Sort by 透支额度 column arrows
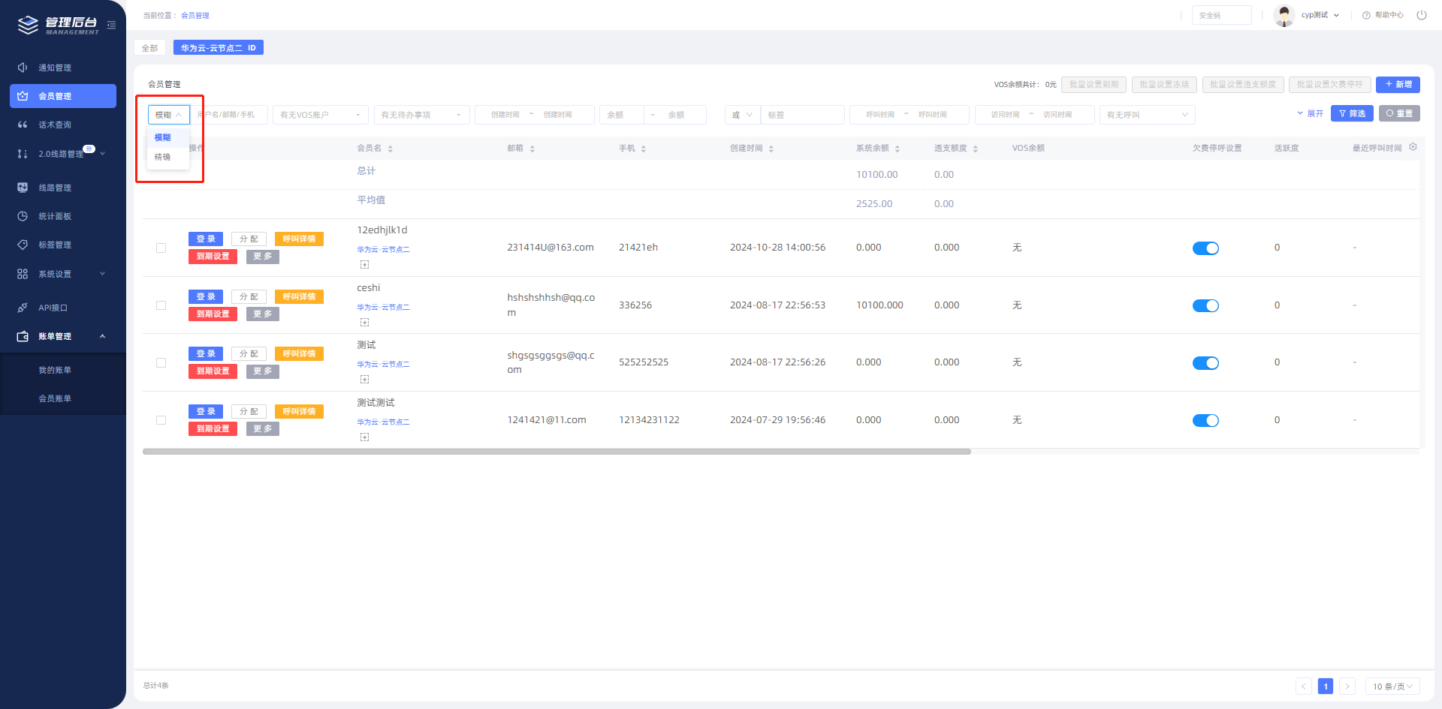1442x709 pixels. [976, 149]
